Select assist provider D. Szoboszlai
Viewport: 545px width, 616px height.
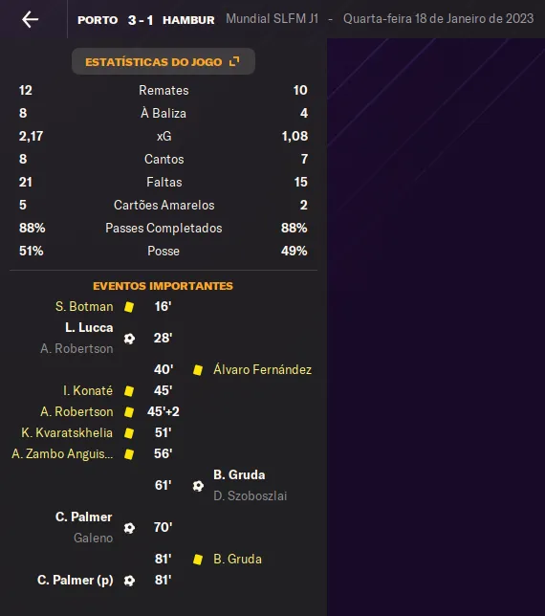pos(251,495)
